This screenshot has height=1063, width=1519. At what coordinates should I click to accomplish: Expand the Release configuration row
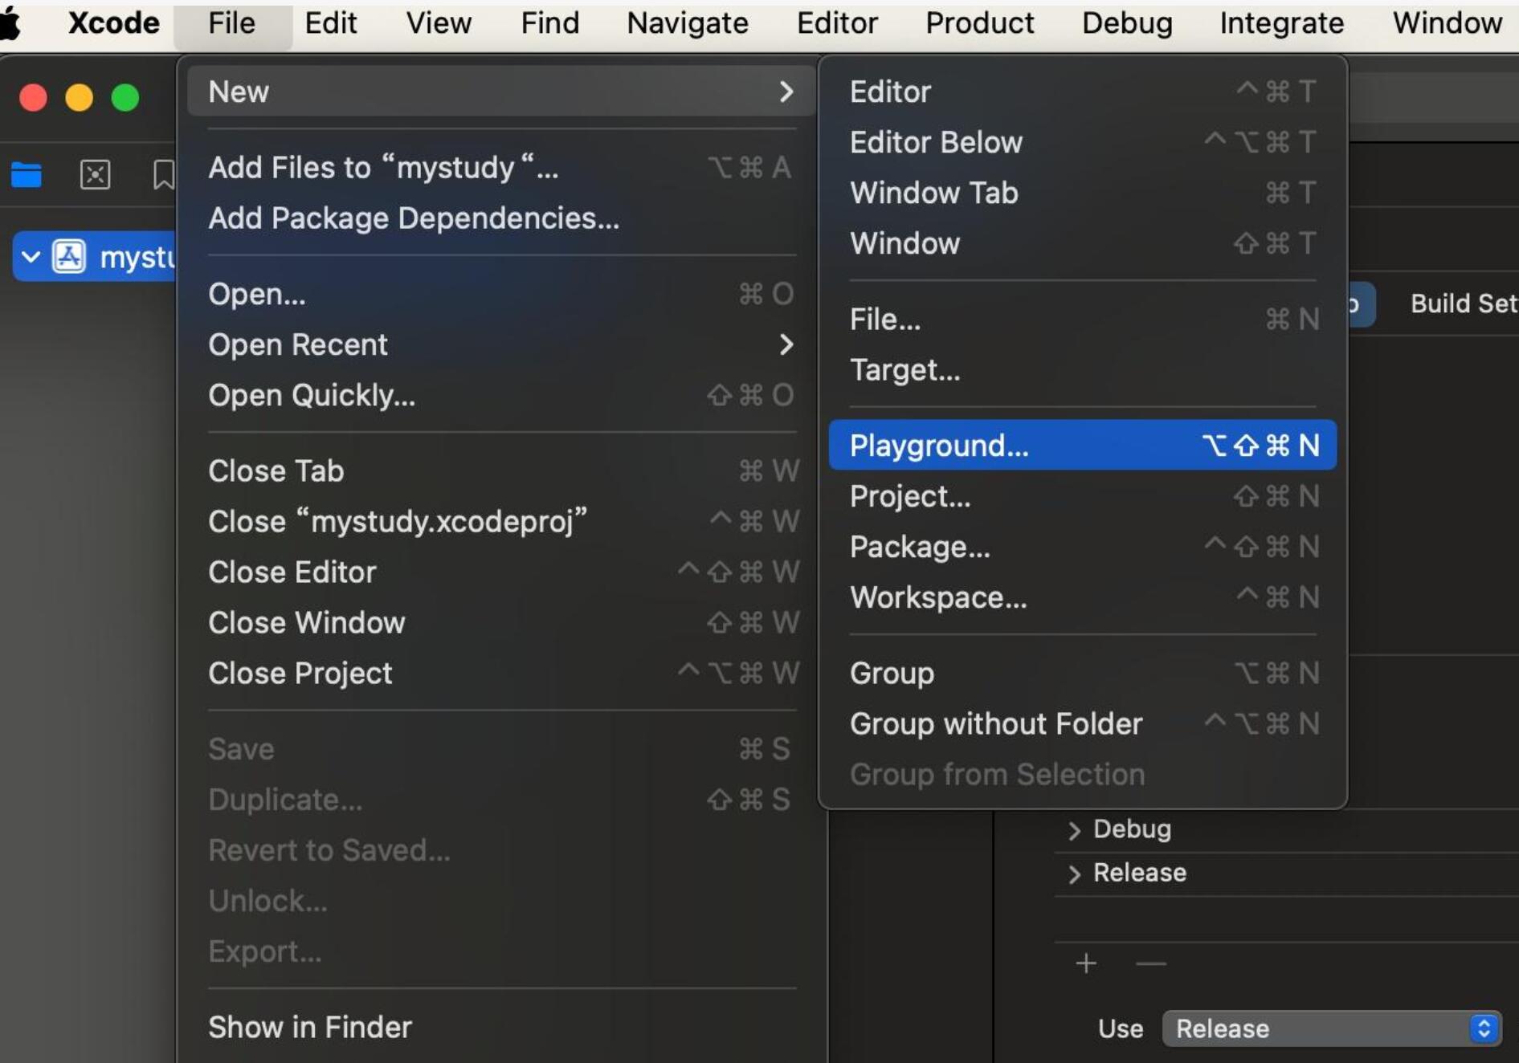coord(1075,874)
